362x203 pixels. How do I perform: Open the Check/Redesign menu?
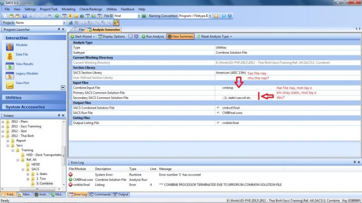(x=91, y=9)
